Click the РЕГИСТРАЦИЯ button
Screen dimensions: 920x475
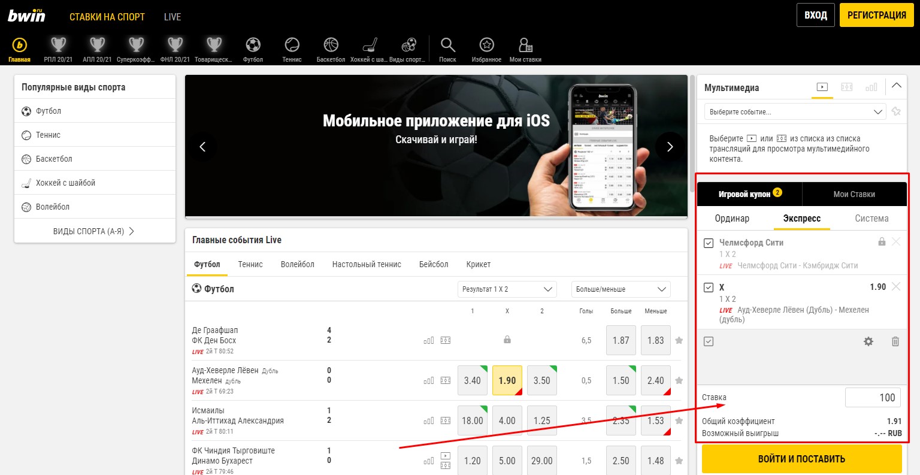pyautogui.click(x=877, y=15)
